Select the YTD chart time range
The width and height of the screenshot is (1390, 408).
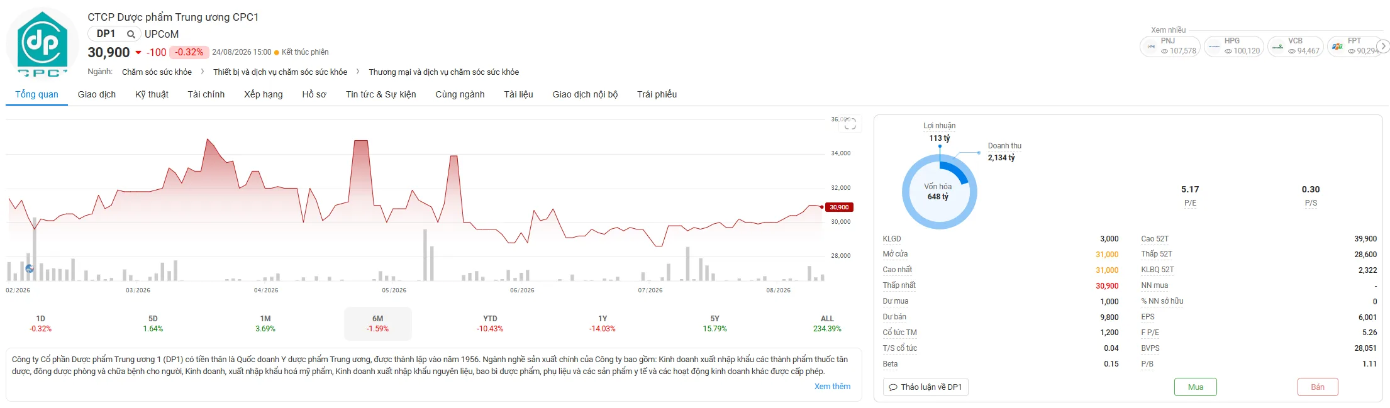490,324
